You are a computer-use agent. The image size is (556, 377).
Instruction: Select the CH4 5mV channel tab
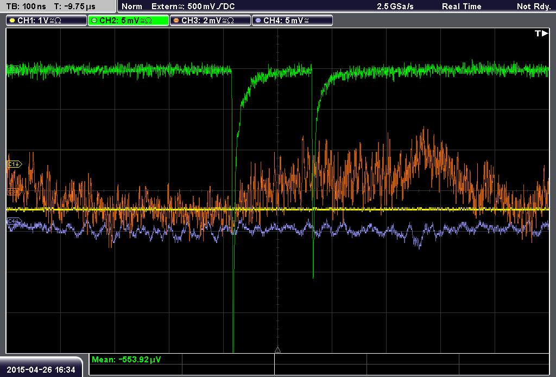(292, 21)
